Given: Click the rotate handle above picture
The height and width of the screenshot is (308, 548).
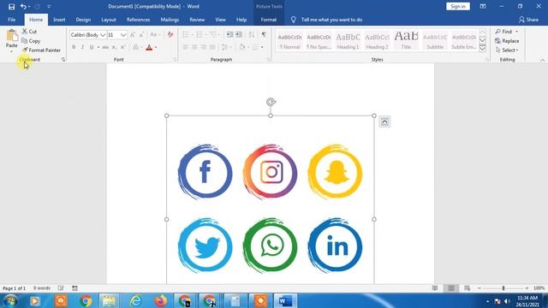Looking at the screenshot, I should pos(271,102).
